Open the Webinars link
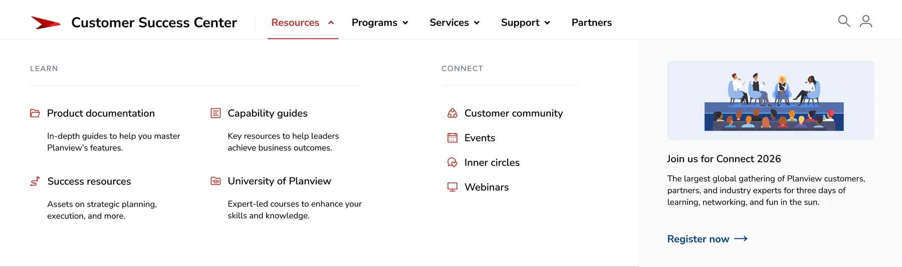The image size is (902, 267). click(487, 187)
